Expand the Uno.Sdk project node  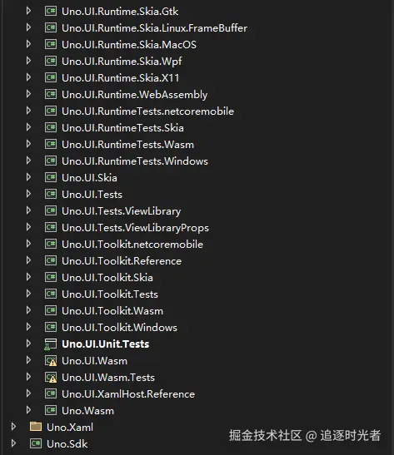point(13,443)
